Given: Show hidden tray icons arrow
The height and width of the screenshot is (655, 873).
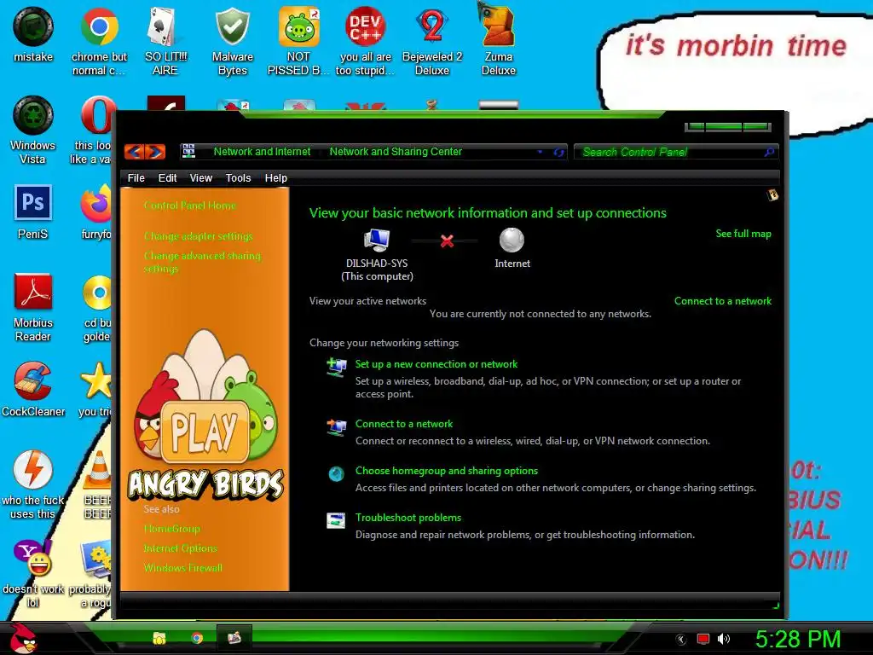Looking at the screenshot, I should [681, 640].
